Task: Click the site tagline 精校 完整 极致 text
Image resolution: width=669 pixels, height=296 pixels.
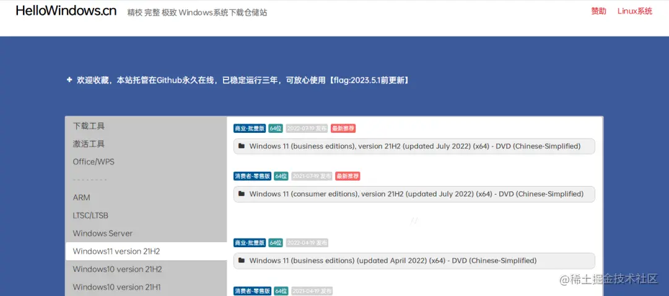Action: coord(197,12)
